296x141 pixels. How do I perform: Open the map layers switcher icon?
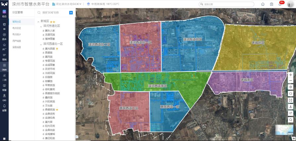pyautogui.click(x=290, y=87)
